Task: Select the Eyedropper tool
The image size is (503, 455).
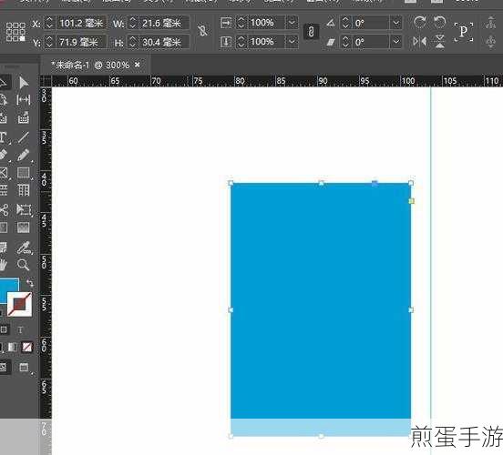Action: click(x=24, y=248)
